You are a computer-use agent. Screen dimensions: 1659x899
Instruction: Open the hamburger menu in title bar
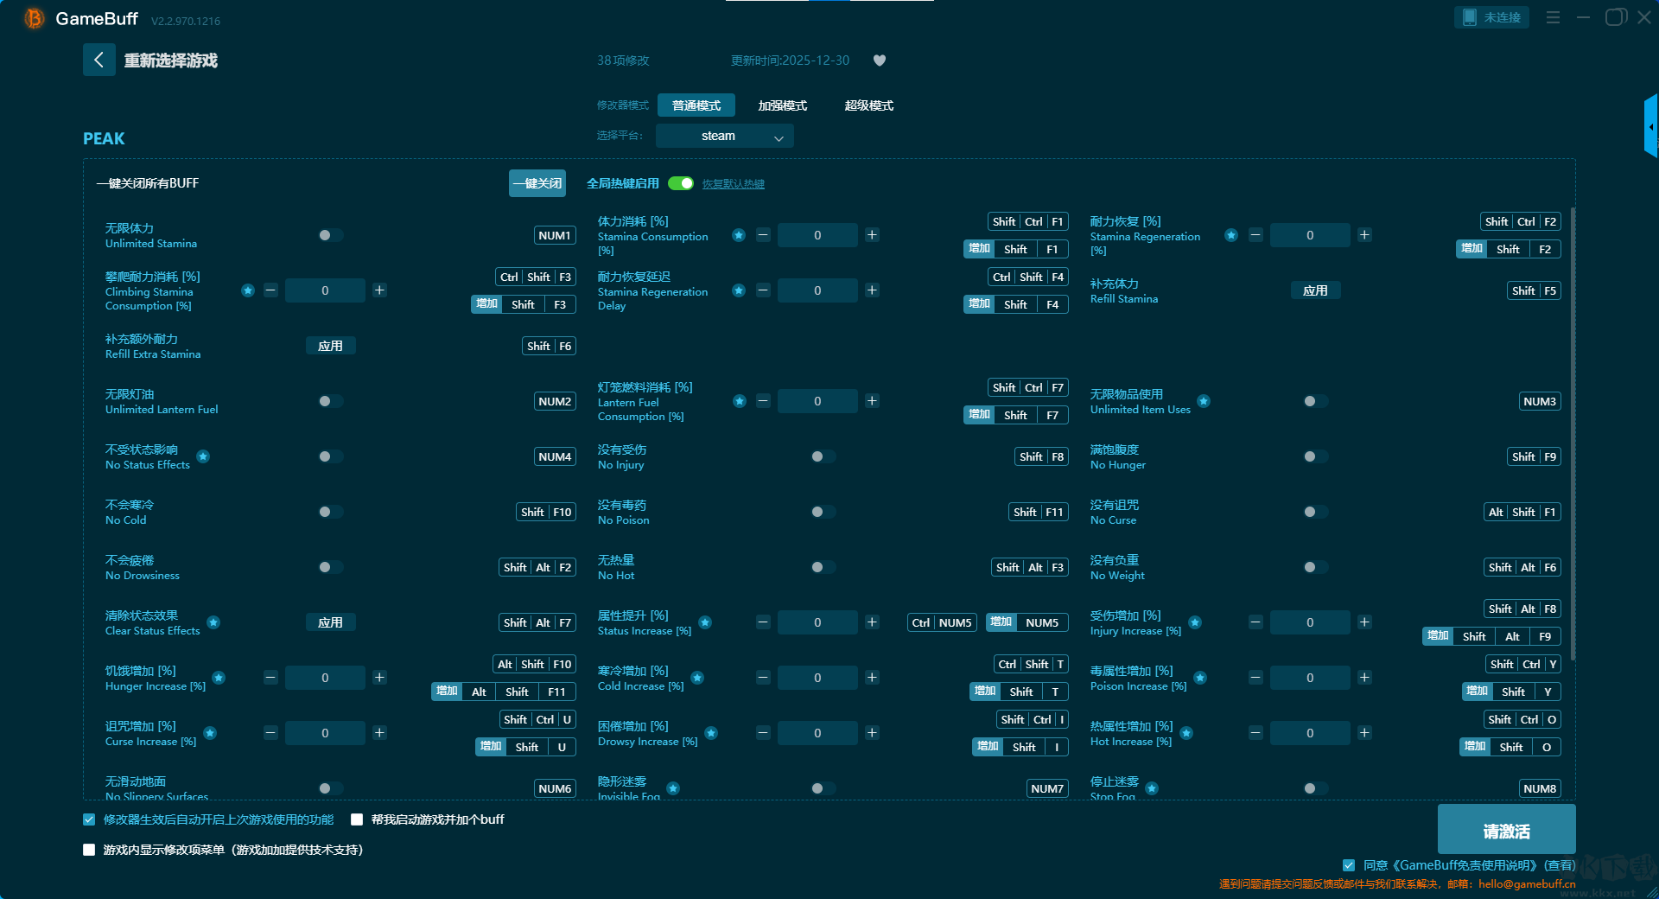tap(1553, 17)
